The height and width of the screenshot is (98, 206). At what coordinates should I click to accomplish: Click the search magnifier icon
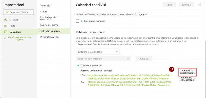click(x=7, y=12)
